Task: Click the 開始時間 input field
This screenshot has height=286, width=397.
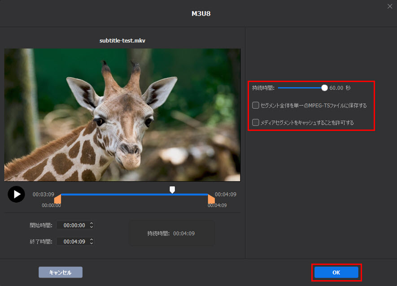Action: (x=75, y=225)
